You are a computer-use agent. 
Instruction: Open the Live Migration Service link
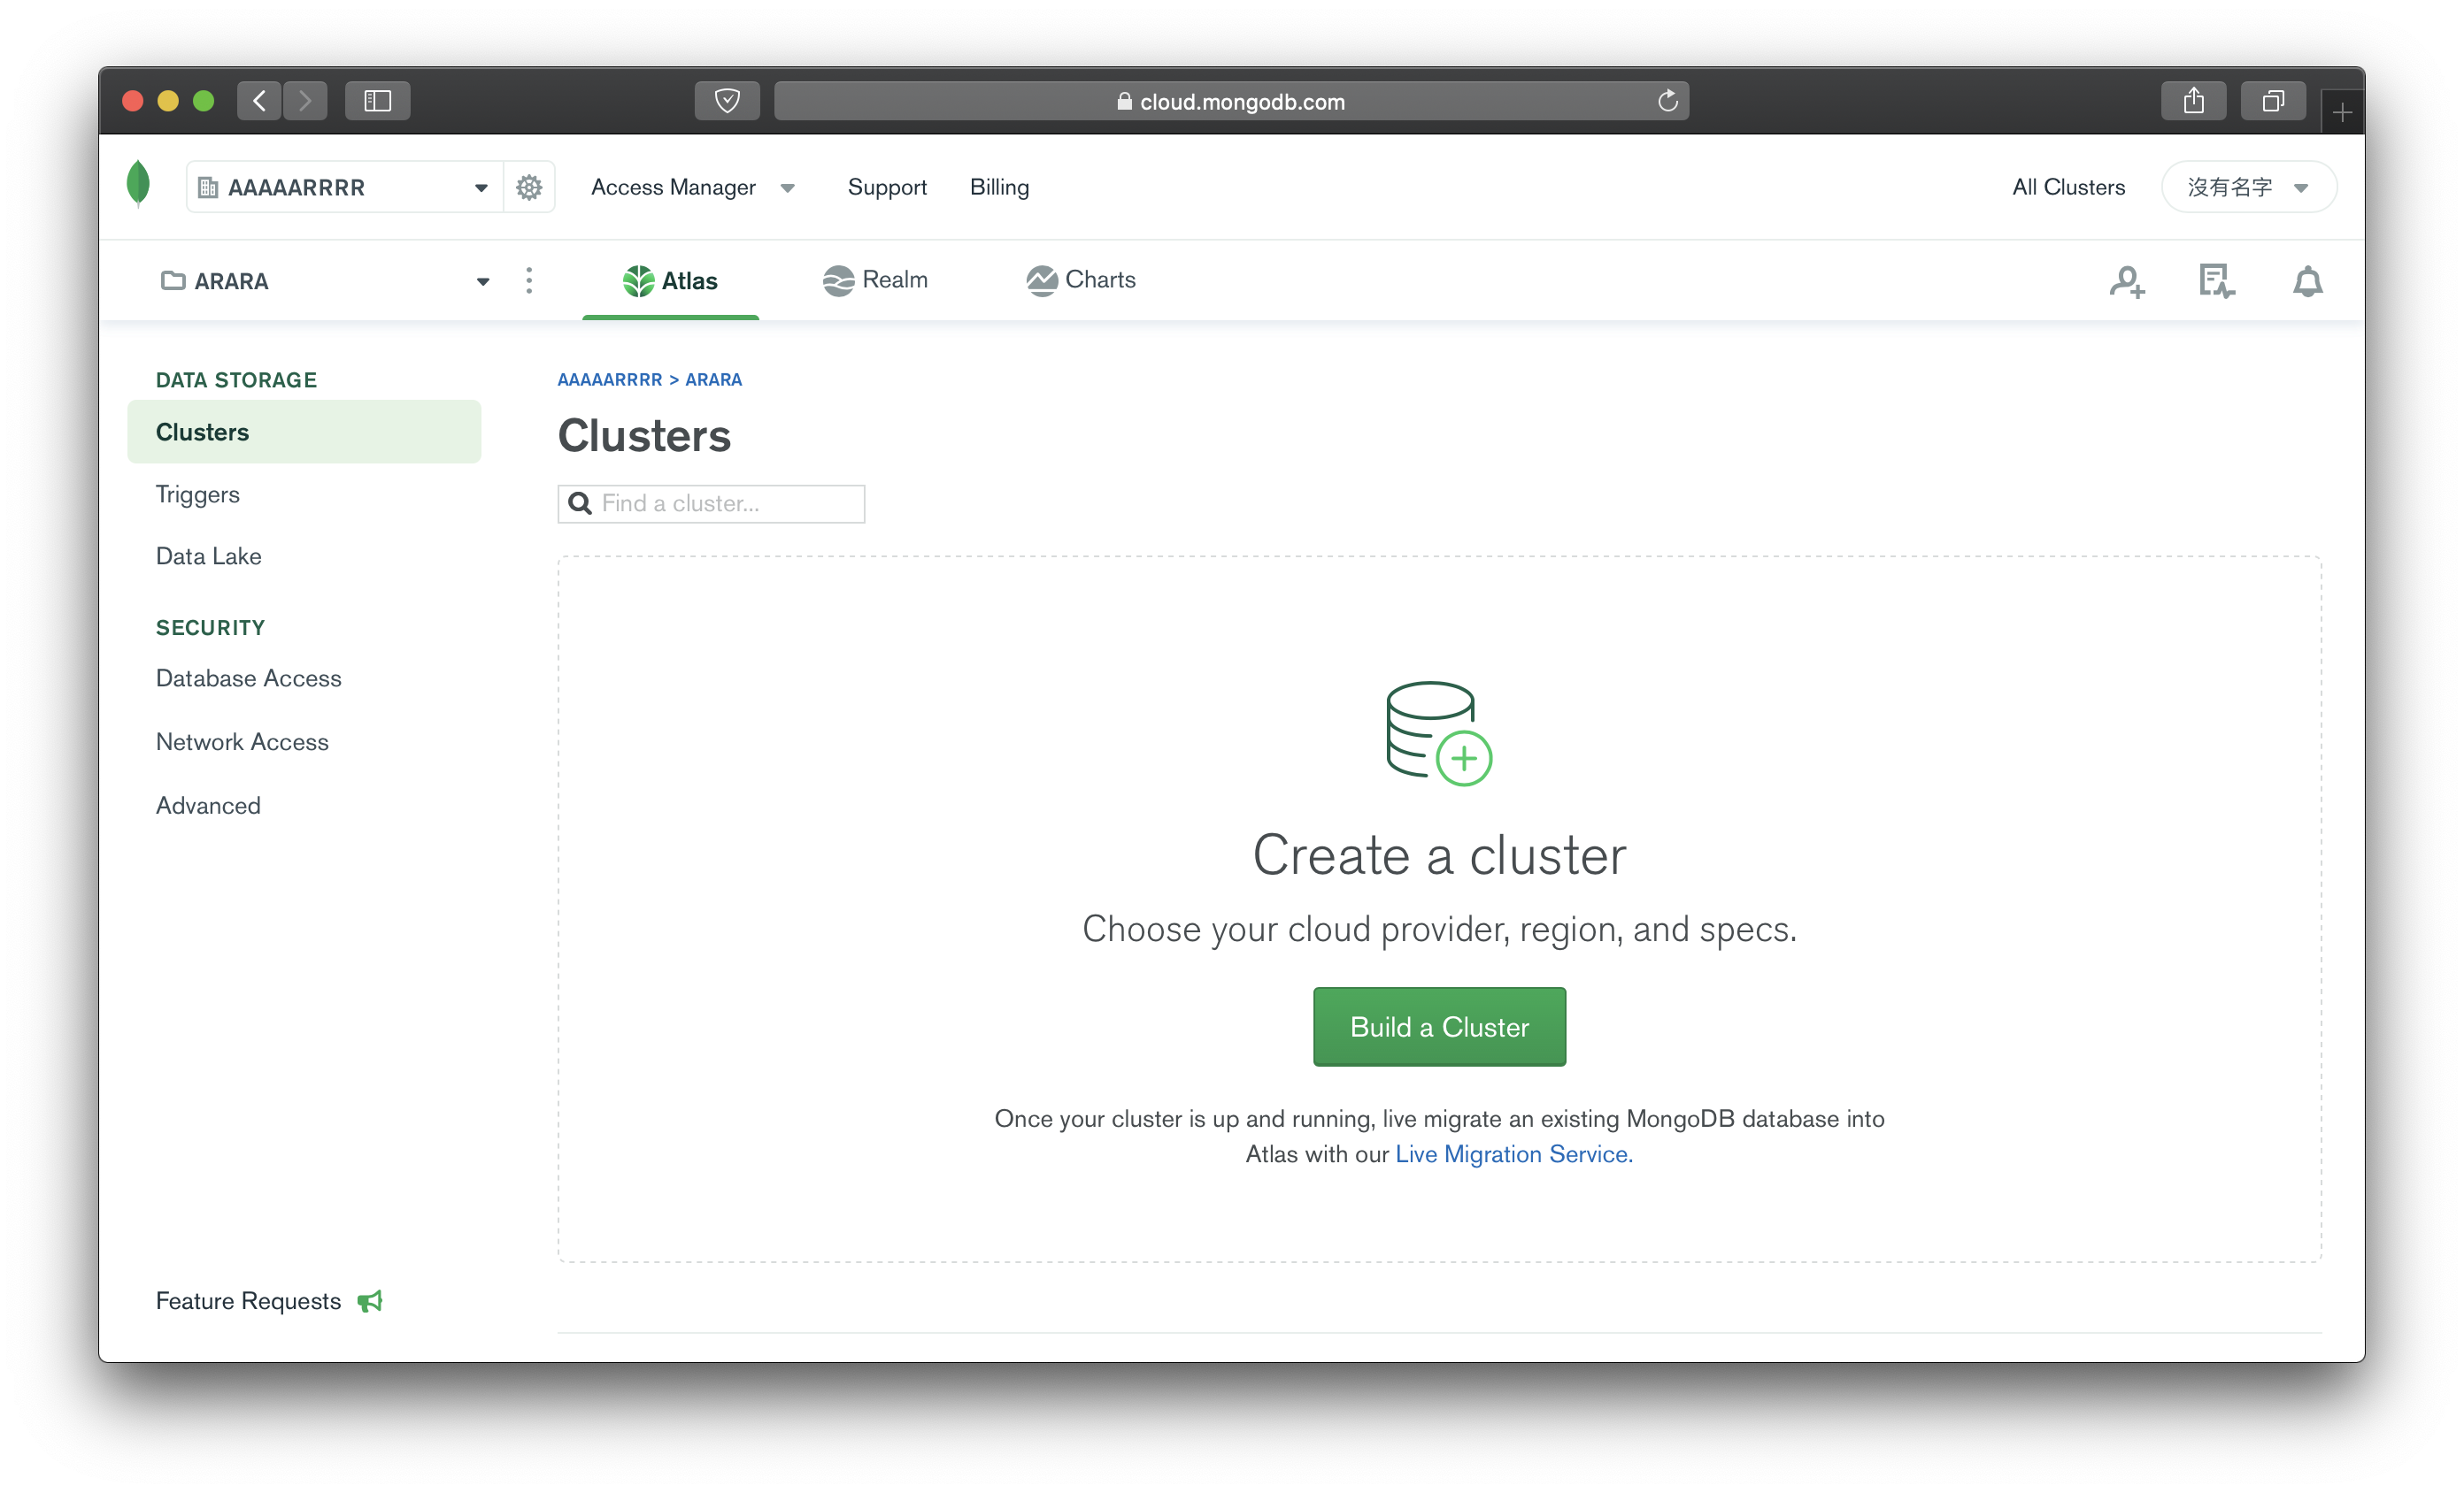coord(1513,1153)
